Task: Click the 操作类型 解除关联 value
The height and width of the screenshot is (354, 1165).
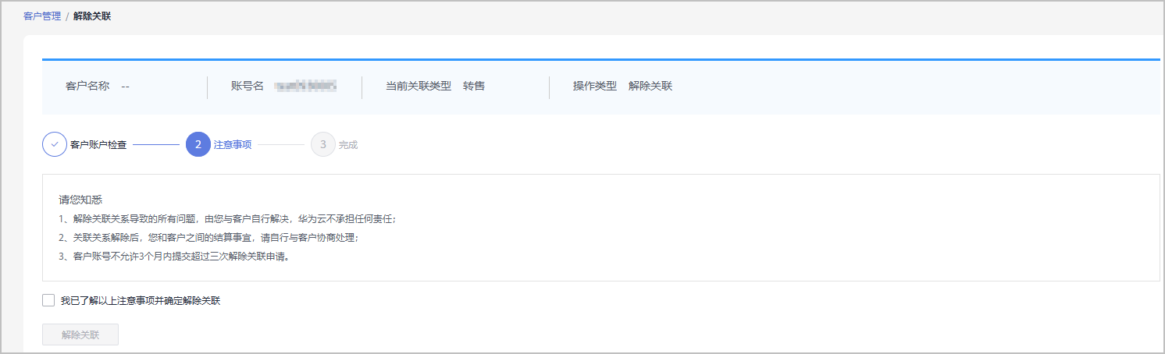Action: pyautogui.click(x=650, y=86)
